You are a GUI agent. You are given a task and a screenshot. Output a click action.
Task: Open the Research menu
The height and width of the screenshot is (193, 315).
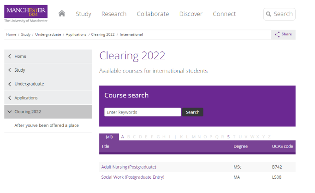[113, 14]
